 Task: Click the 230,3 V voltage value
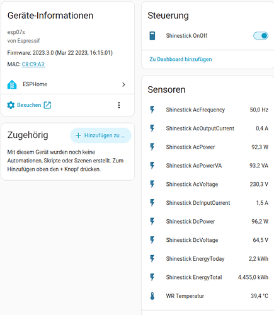click(259, 184)
